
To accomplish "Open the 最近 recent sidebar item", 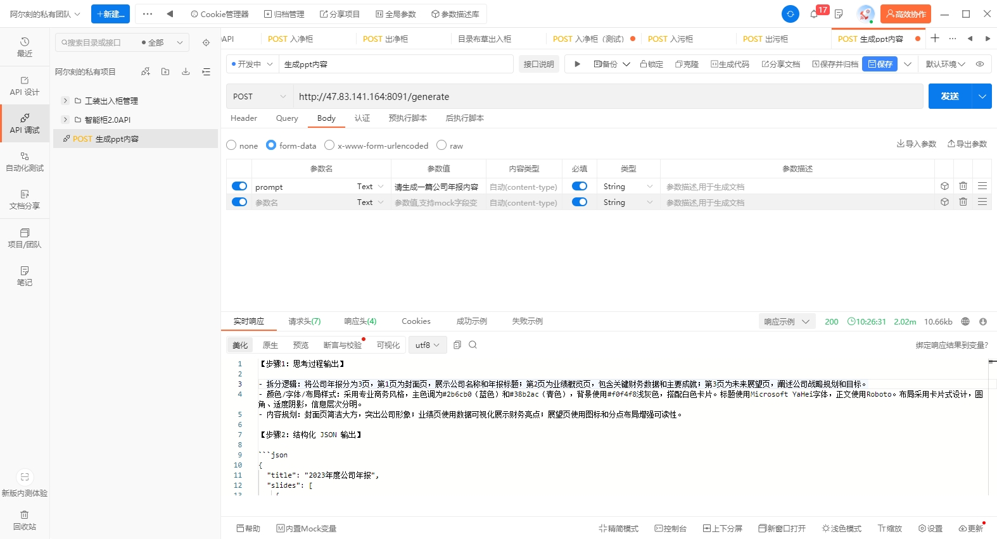I will [x=25, y=47].
